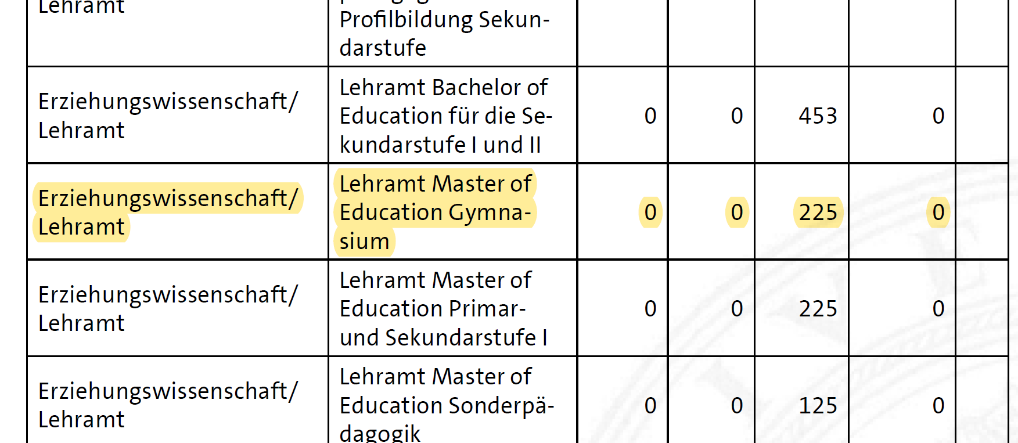Viewport: 1018px width, 443px height.
Task: Click the value 453 in the table
Action: (818, 116)
